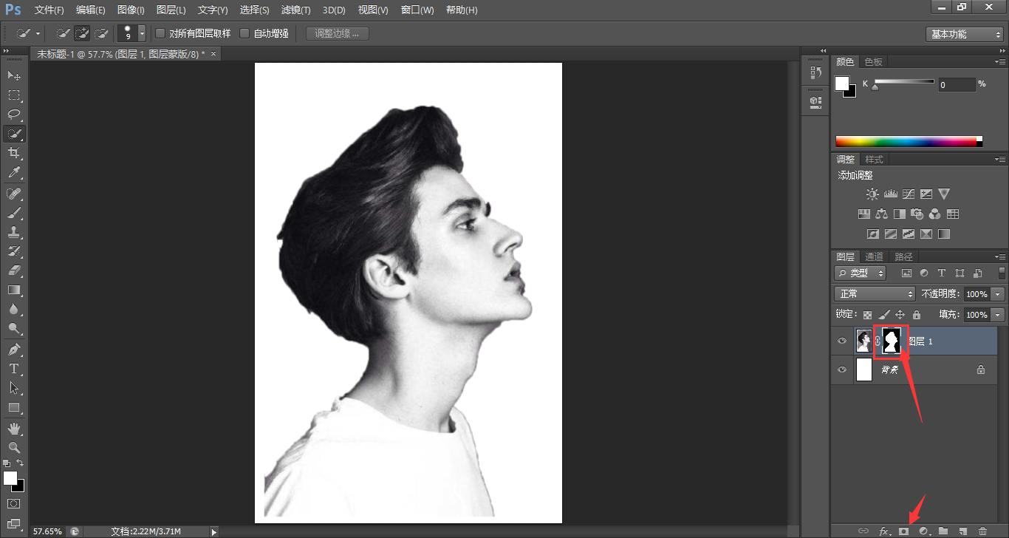Select the Crop tool

14,153
